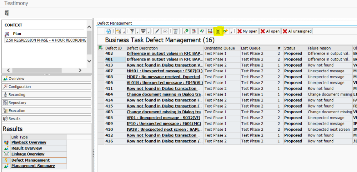Screen dimensions: 357x172
Task: Click the All unassigned filter button
Action: [x=297, y=31]
